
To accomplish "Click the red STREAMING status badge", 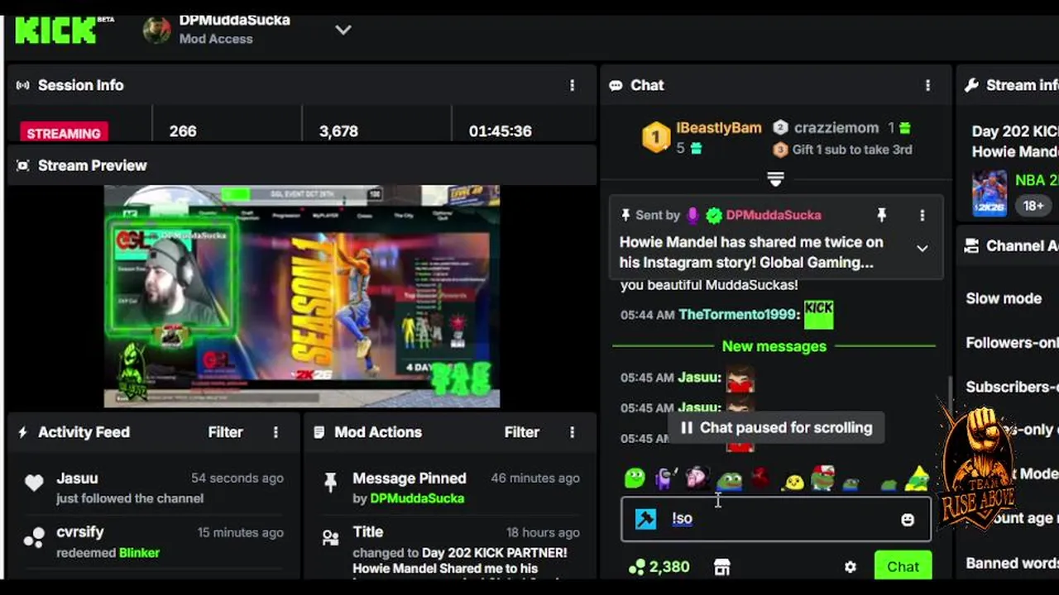I will tap(64, 132).
